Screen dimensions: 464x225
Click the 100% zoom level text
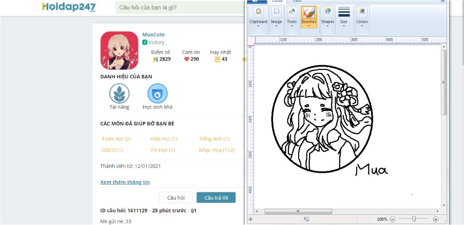click(x=382, y=220)
